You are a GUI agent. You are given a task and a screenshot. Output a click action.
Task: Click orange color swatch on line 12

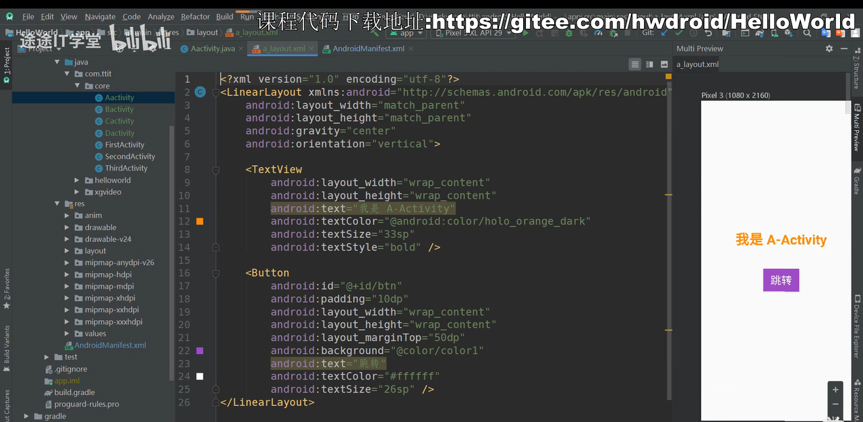pos(200,221)
